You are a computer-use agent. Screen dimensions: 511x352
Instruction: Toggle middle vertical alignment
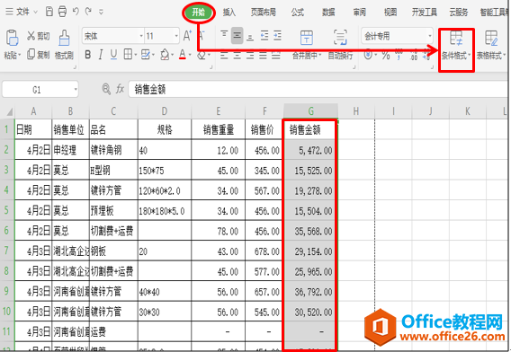point(237,35)
